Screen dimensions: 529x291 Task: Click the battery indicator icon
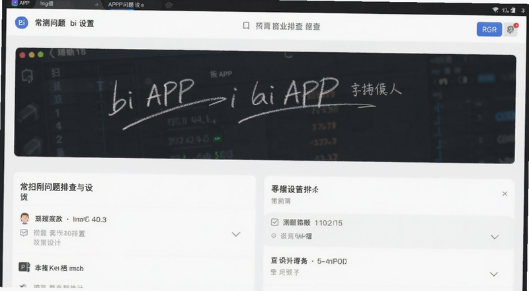click(x=513, y=11)
